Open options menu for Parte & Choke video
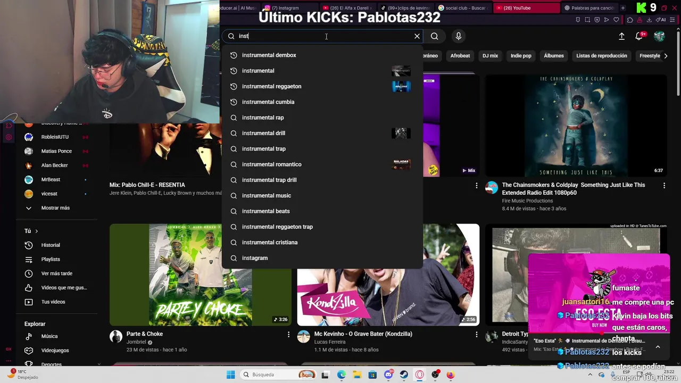 (x=288, y=334)
